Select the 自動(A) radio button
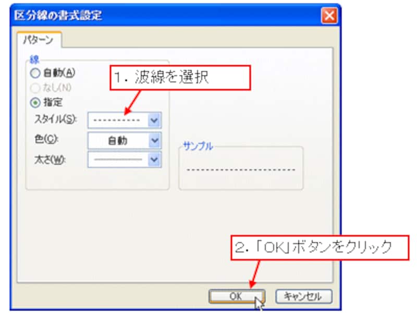The image size is (417, 313). (35, 73)
